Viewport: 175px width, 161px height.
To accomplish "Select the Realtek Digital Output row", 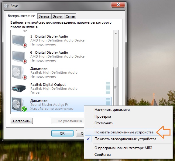I will (x=61, y=89).
